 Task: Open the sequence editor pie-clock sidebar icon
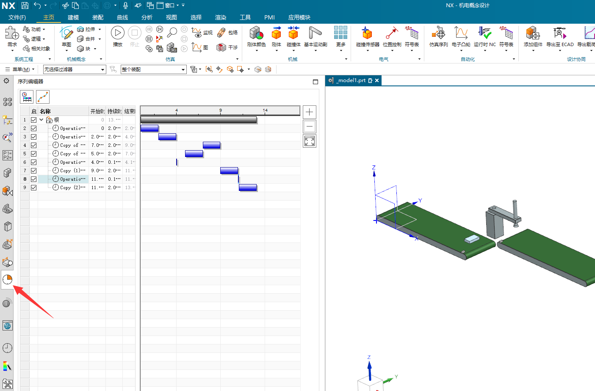pyautogui.click(x=7, y=279)
